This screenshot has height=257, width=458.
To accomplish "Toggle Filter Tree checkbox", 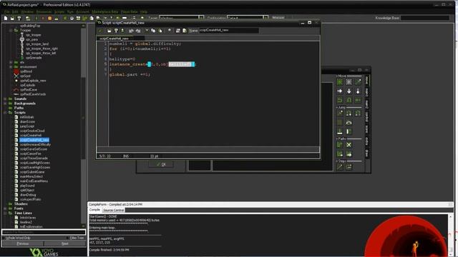I will 68,238.
